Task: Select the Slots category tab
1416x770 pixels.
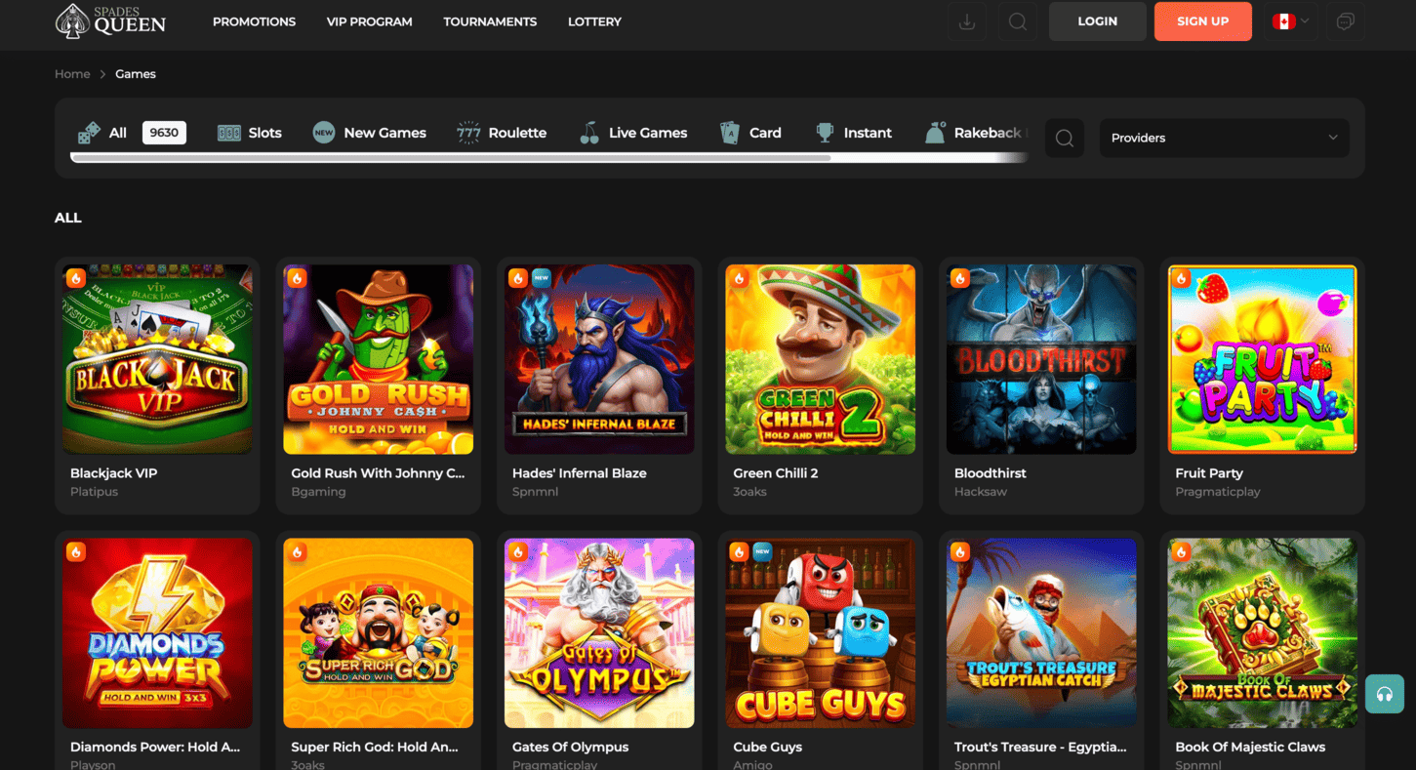Action: pos(250,133)
